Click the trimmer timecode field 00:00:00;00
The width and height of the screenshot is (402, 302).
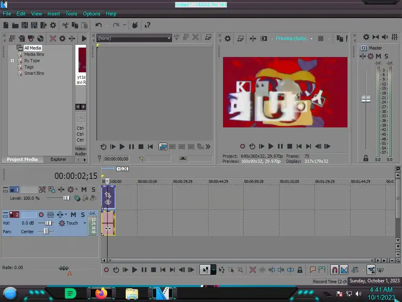tap(116, 159)
